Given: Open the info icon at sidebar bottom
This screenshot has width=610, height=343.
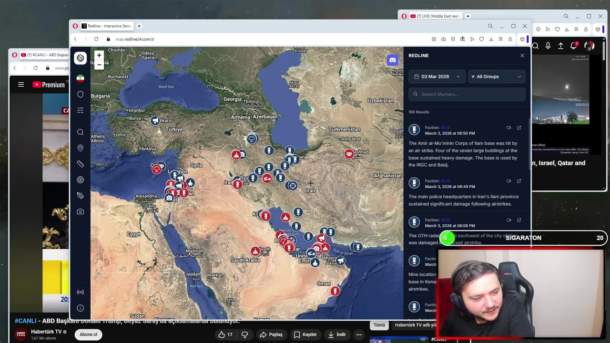Looking at the screenshot, I should (x=81, y=308).
